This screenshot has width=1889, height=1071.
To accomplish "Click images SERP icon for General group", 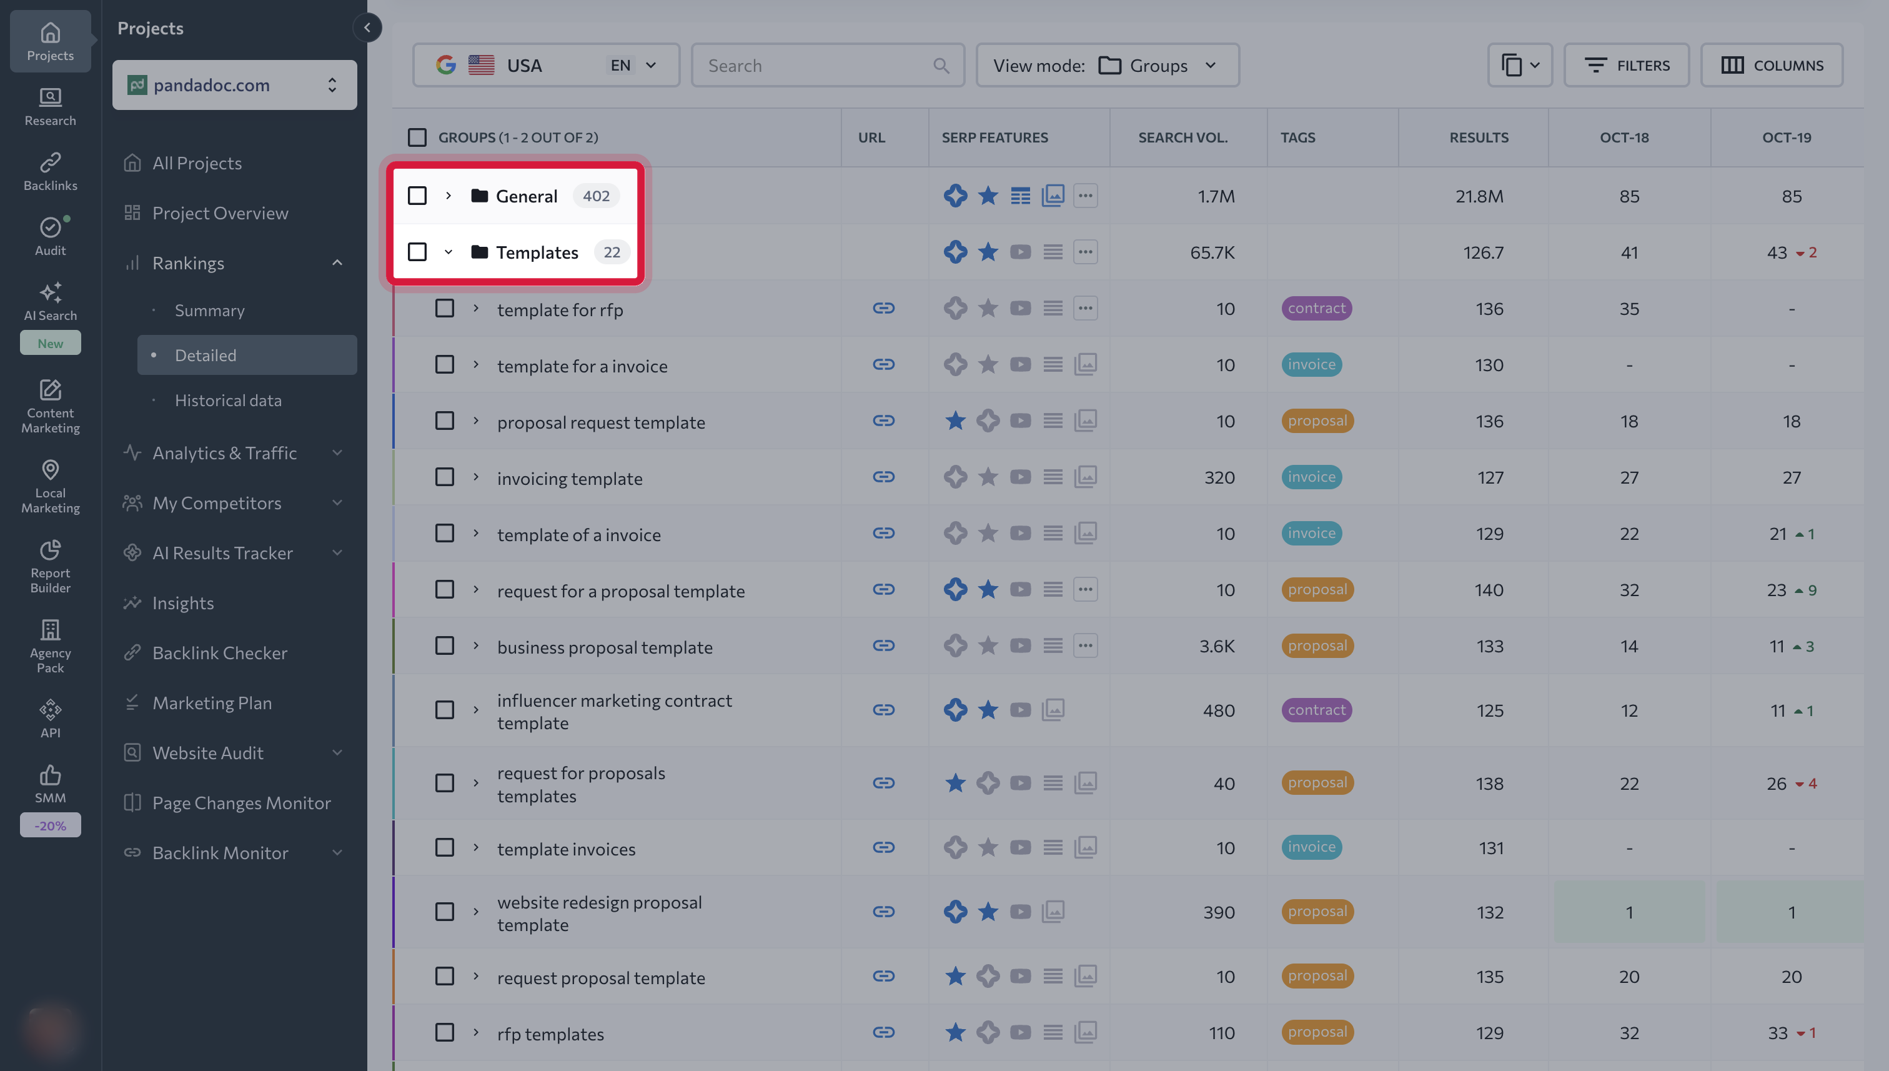I will pos(1053,196).
